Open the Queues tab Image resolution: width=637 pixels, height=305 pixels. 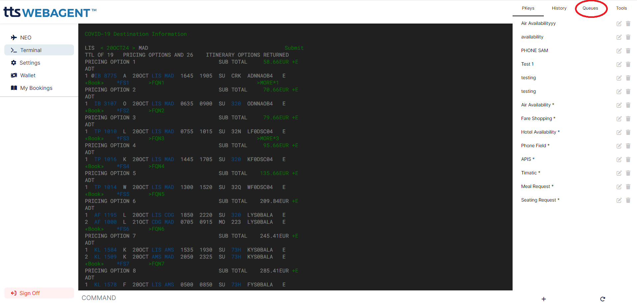coord(590,8)
